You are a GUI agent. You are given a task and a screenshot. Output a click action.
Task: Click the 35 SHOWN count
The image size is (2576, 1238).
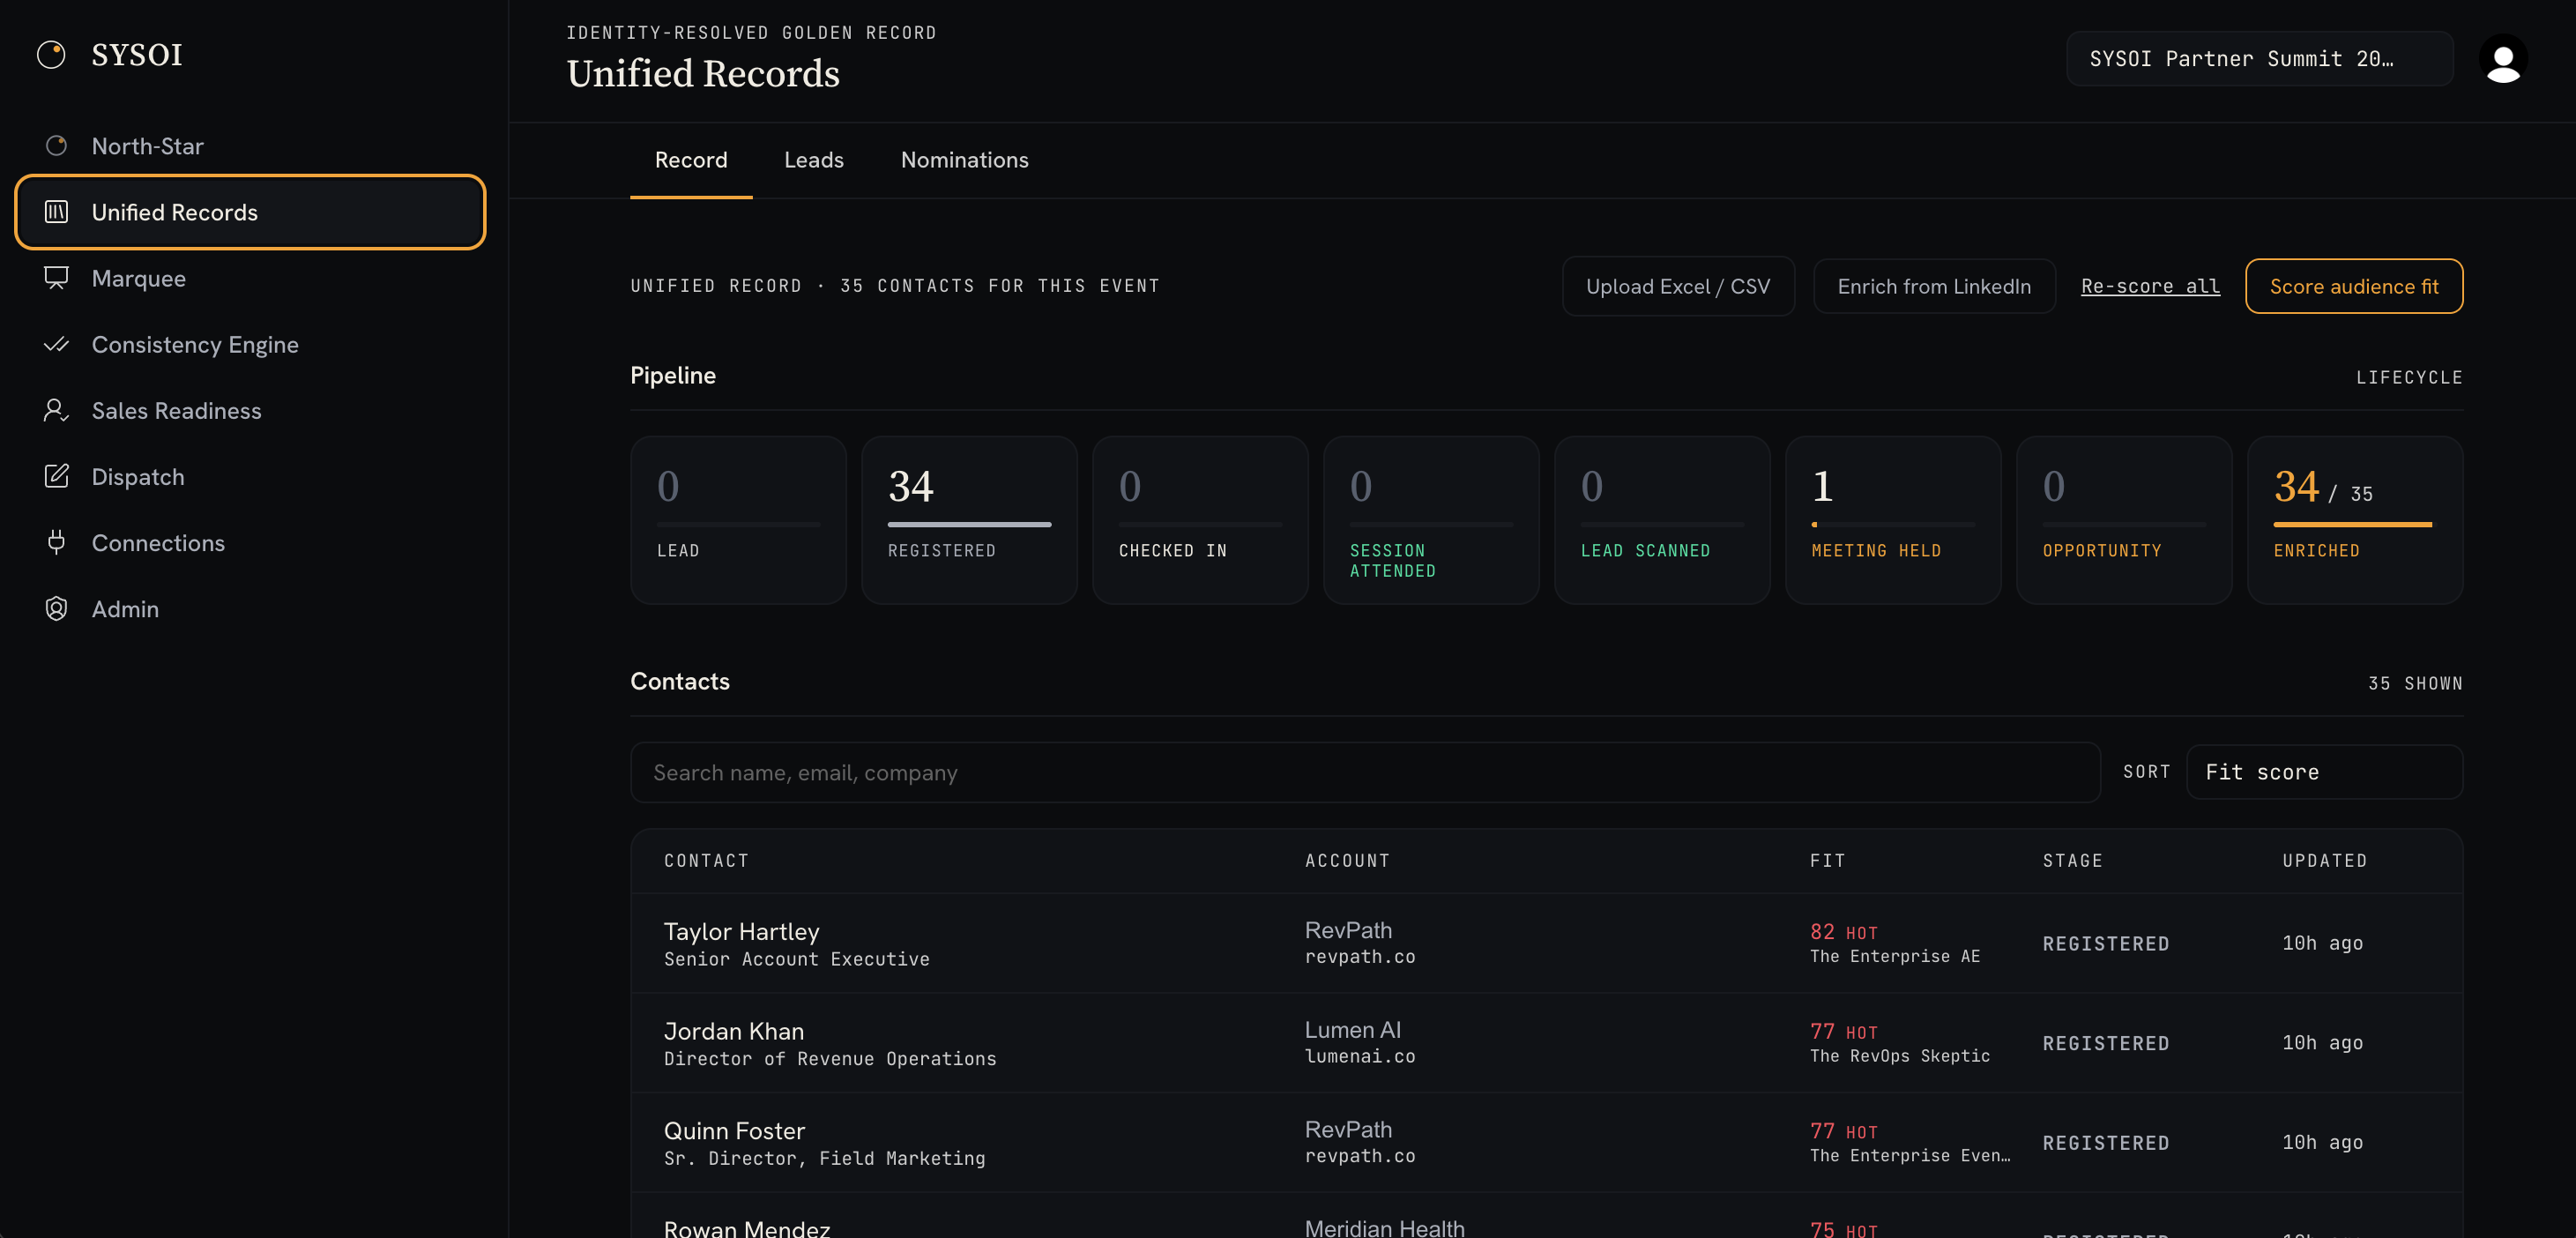coord(2414,683)
